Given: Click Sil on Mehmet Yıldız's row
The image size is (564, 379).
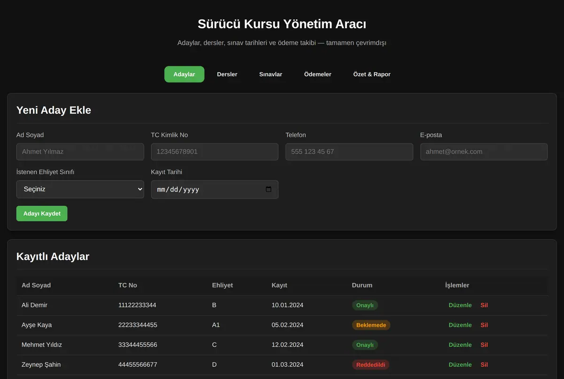Looking at the screenshot, I should 484,345.
